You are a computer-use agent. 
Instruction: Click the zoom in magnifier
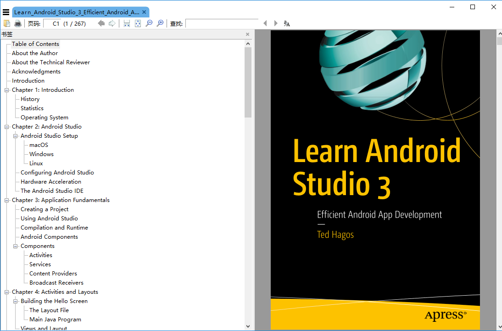[160, 23]
